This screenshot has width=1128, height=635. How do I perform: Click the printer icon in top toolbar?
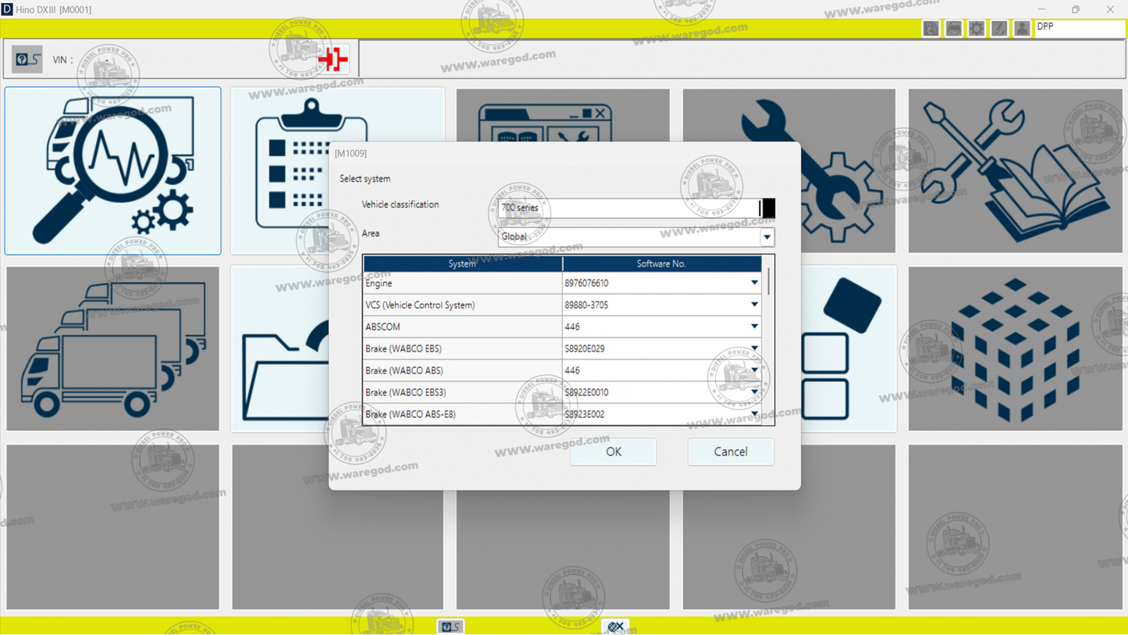point(953,29)
